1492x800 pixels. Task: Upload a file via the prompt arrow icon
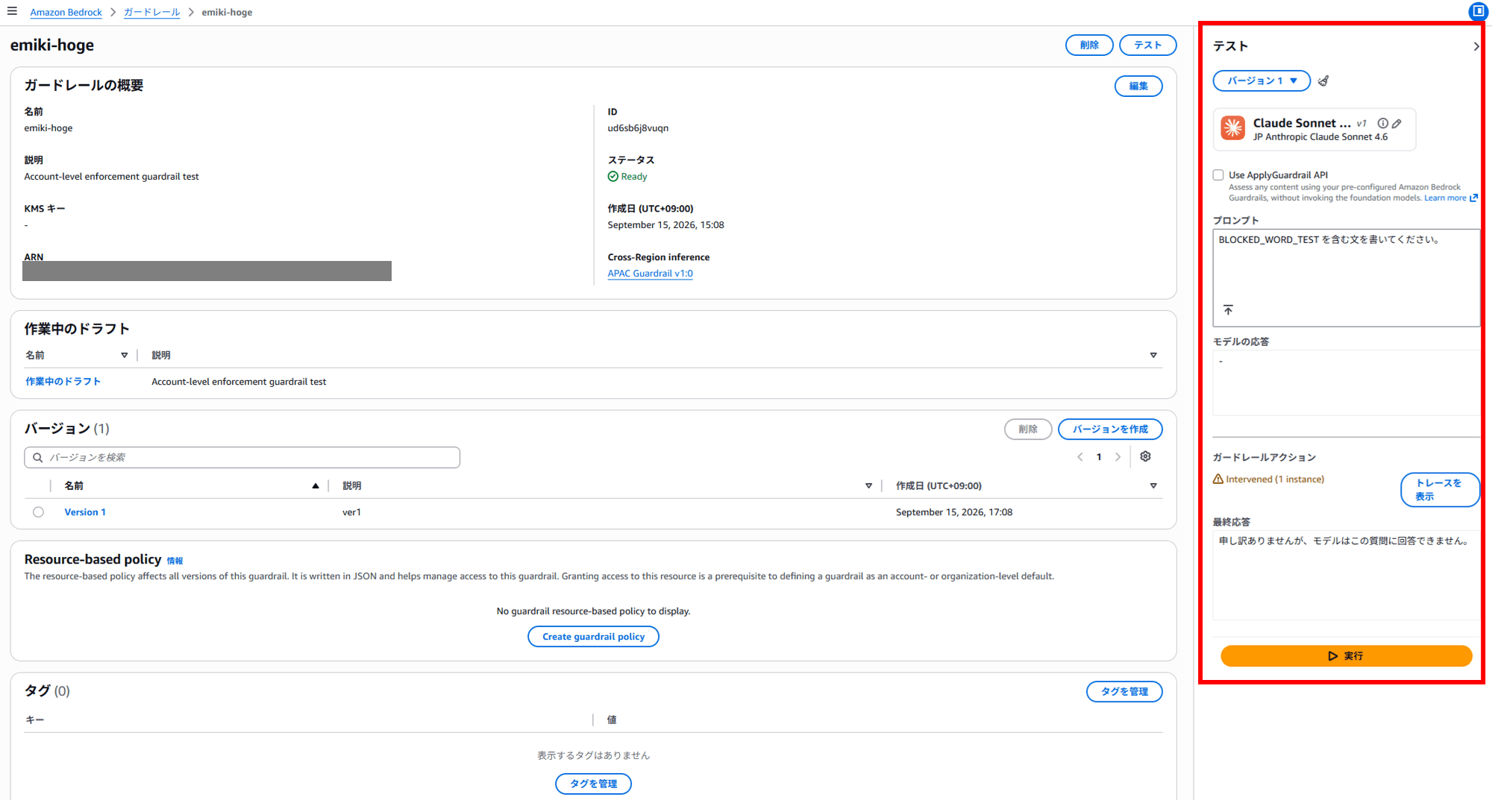(x=1228, y=309)
